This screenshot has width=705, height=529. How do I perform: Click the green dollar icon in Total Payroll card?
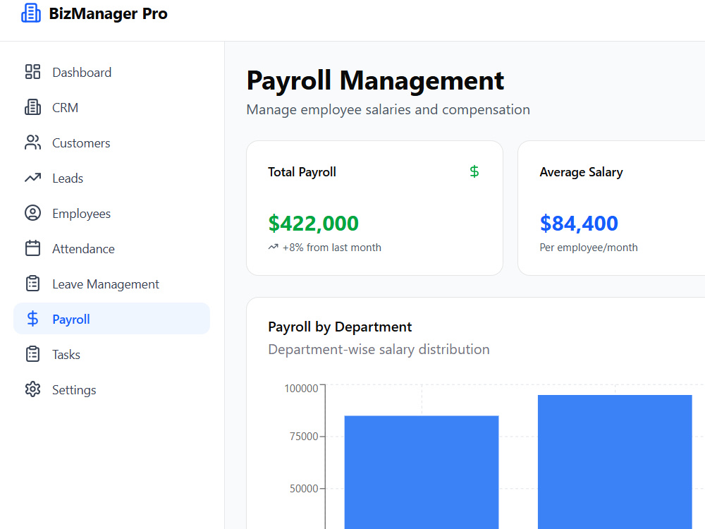click(x=474, y=171)
